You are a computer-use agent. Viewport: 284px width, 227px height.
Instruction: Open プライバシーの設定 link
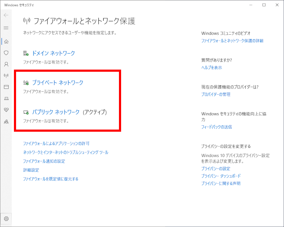(x=216, y=169)
